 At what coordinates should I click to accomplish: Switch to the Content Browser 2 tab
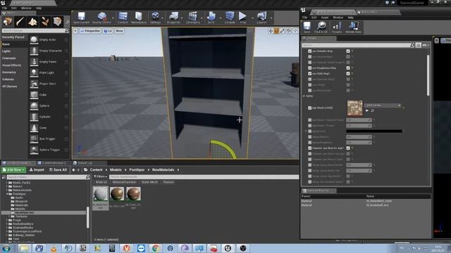pos(53,163)
